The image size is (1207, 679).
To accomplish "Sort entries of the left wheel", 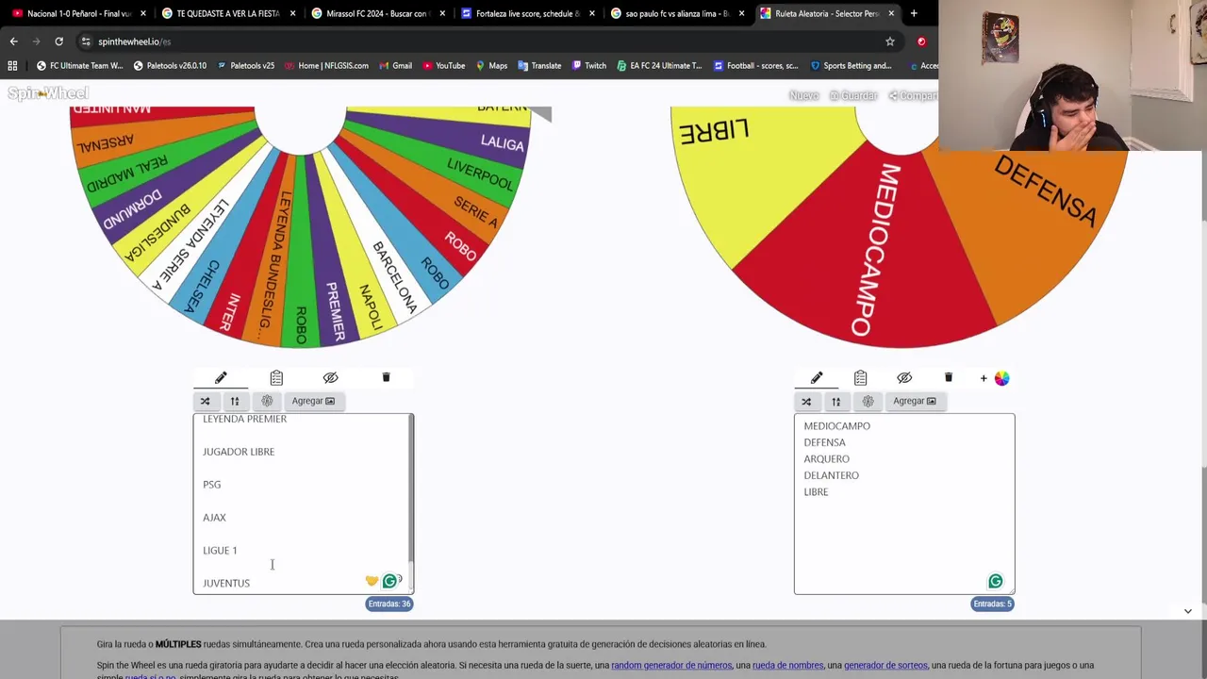I will (235, 401).
